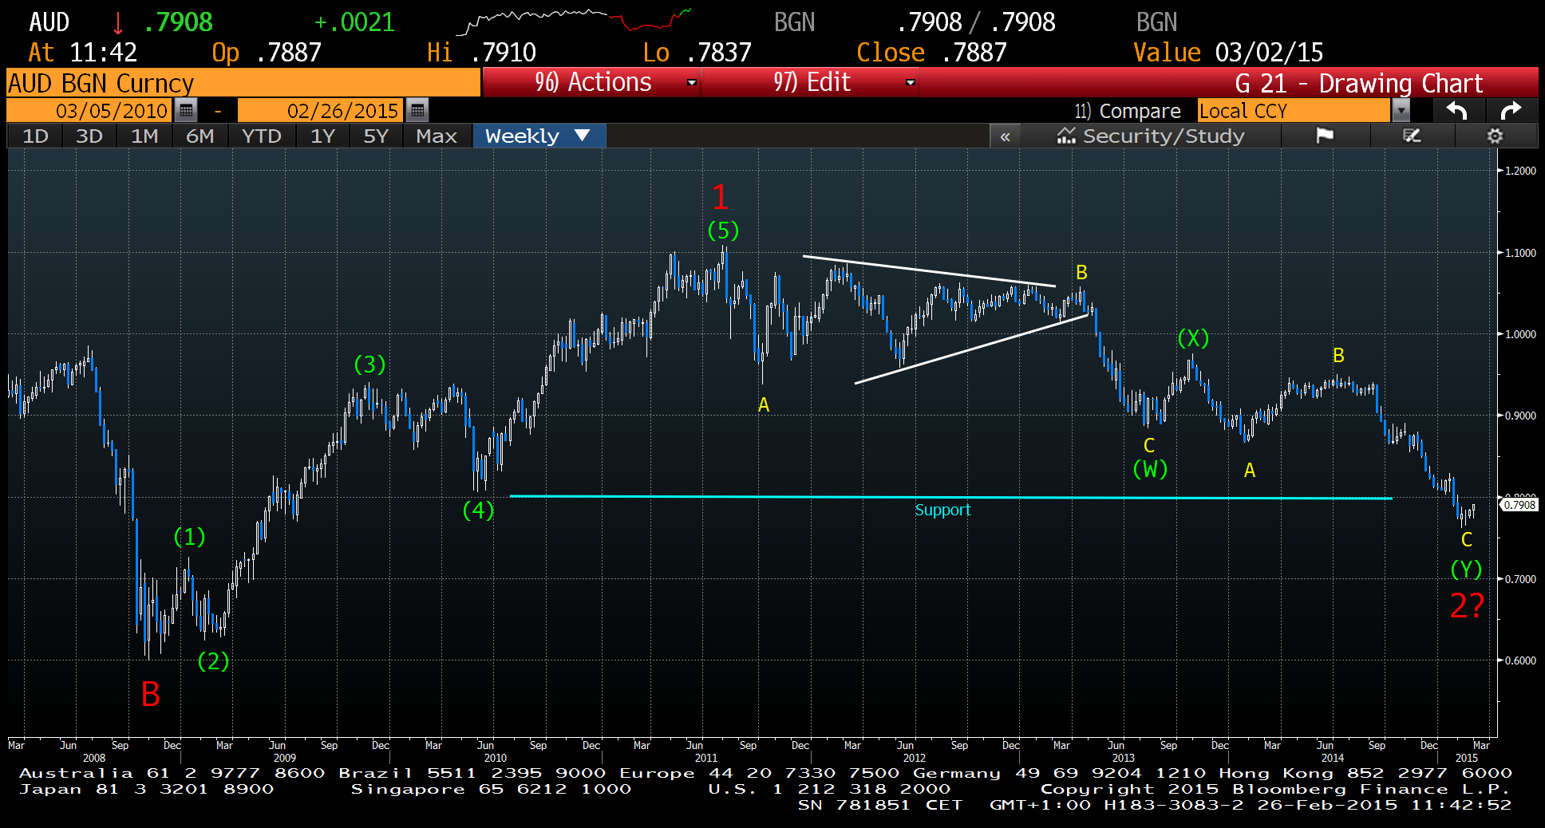Click the redo arrow icon
The image size is (1545, 828).
1511,110
